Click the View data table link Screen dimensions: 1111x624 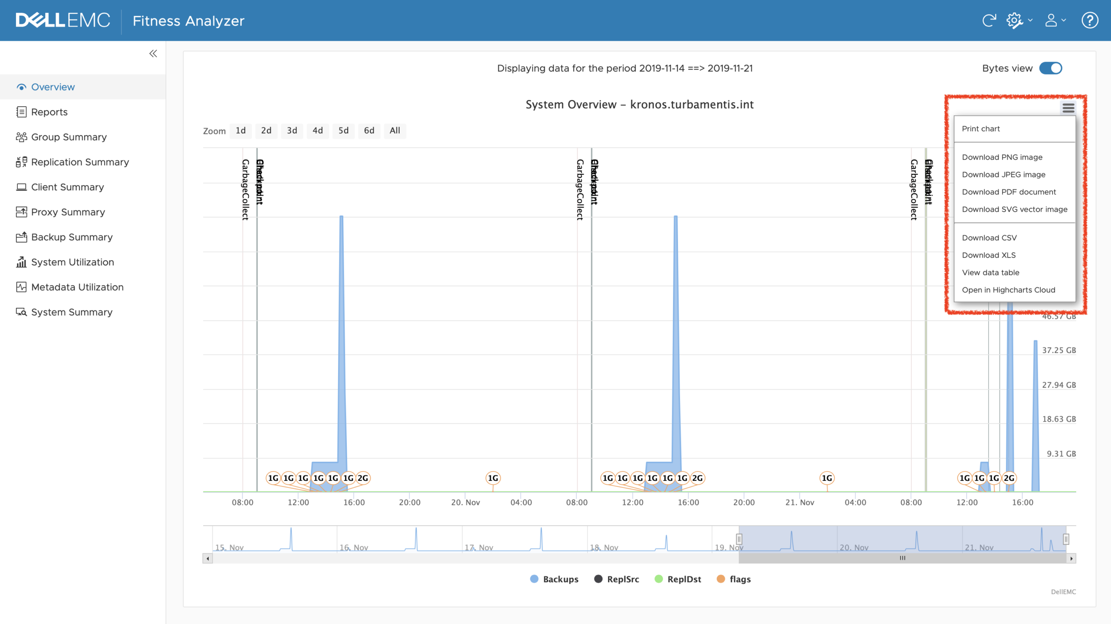(990, 272)
